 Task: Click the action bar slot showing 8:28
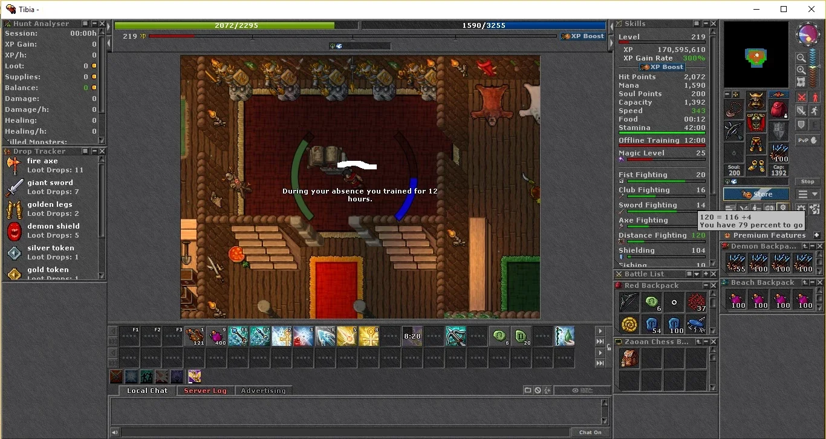[x=412, y=336]
